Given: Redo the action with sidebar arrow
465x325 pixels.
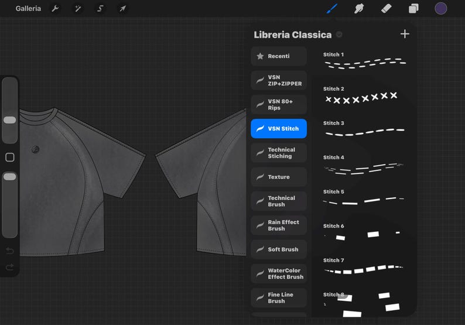Looking at the screenshot, I should point(10,267).
